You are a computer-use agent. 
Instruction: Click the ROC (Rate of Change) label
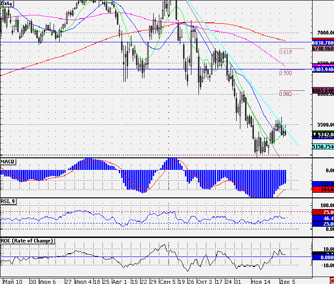27,241
